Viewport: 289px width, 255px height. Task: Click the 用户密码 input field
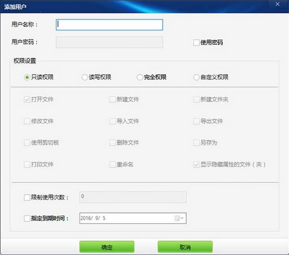coord(109,42)
